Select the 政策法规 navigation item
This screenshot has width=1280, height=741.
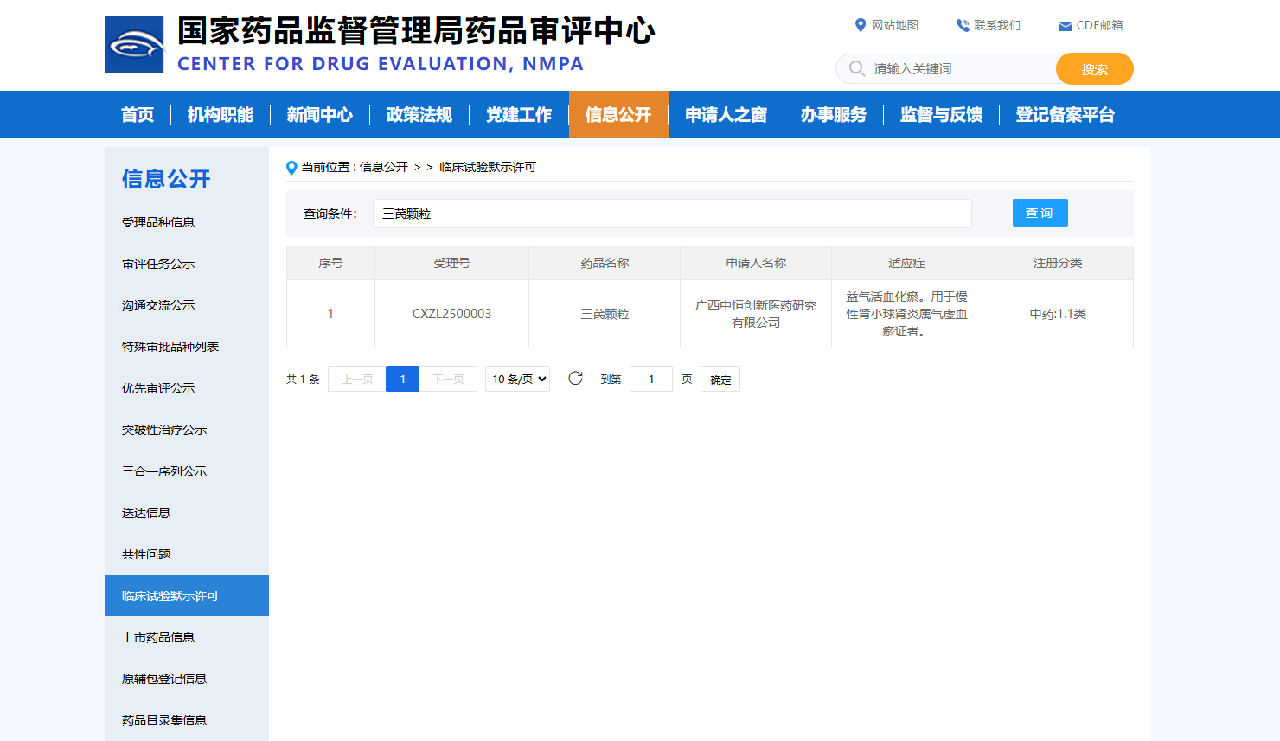419,114
